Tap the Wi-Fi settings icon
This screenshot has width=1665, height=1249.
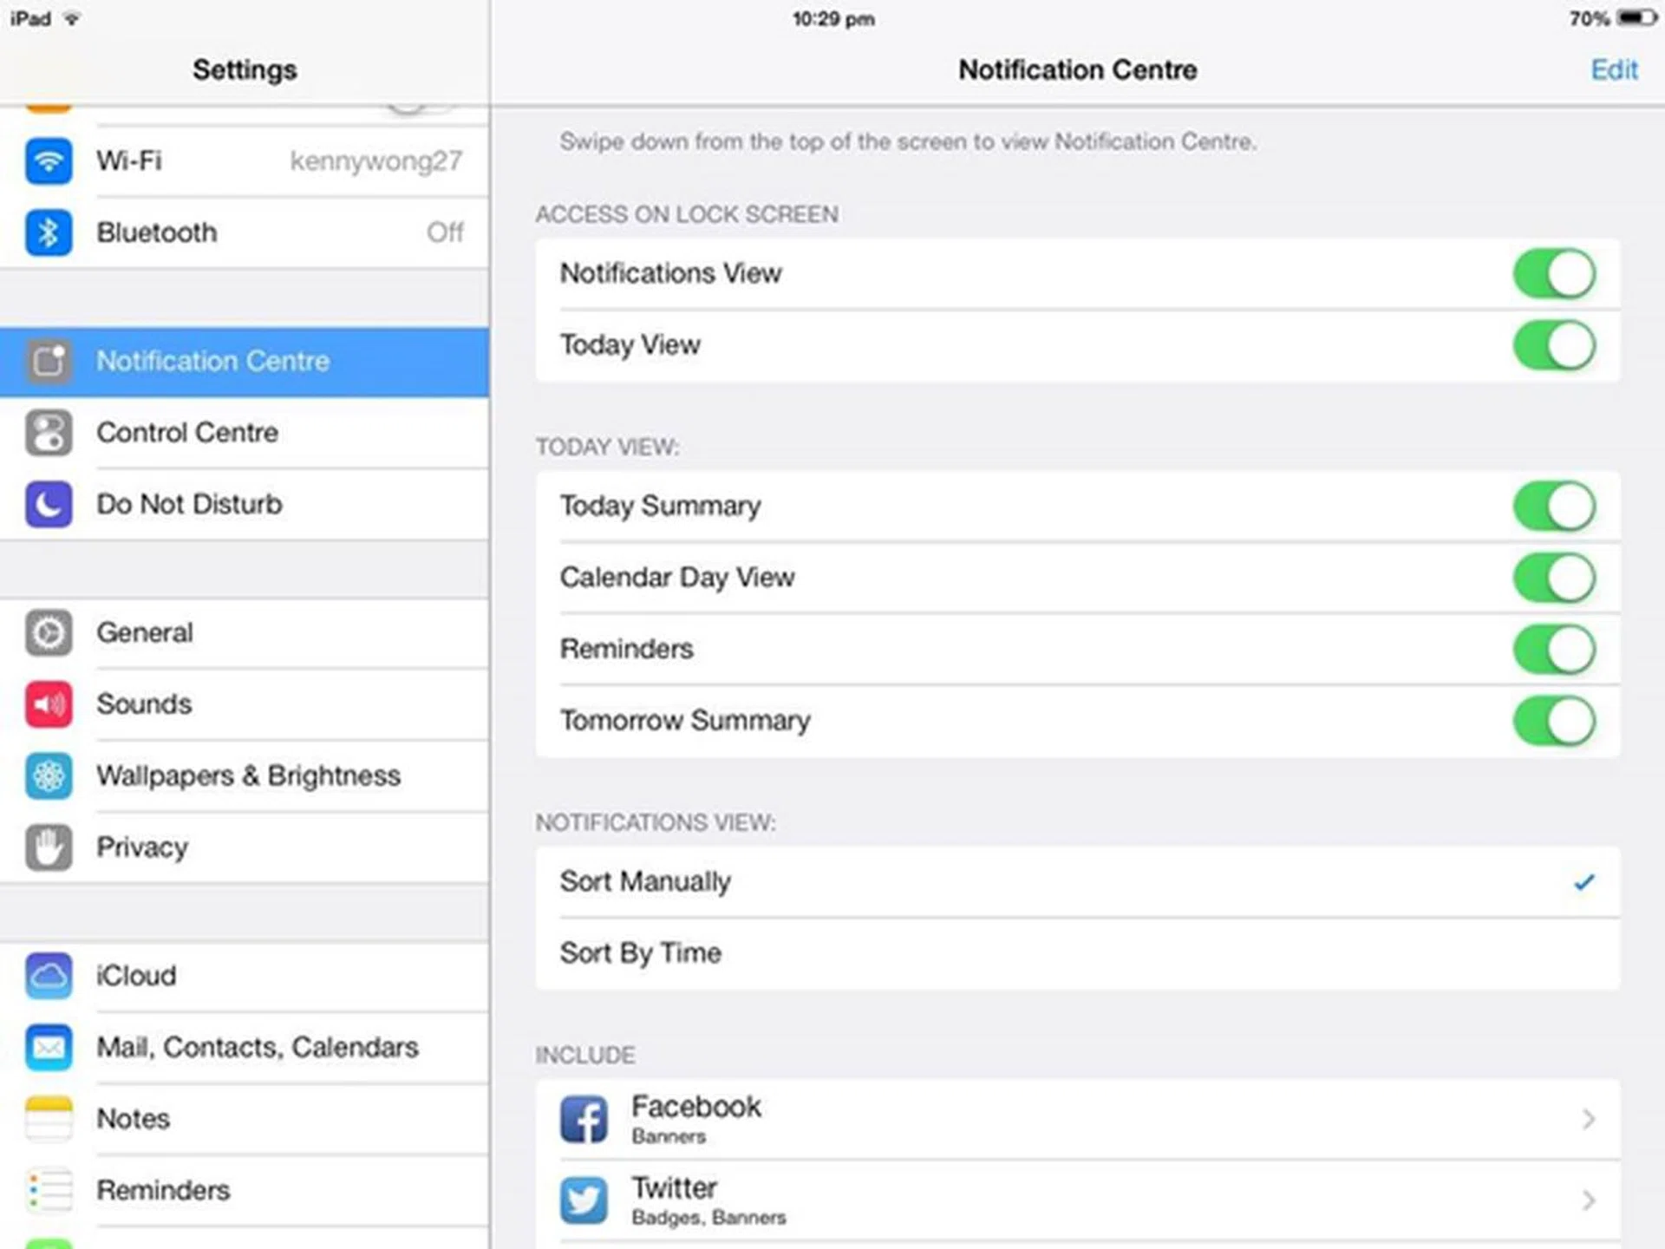49,161
